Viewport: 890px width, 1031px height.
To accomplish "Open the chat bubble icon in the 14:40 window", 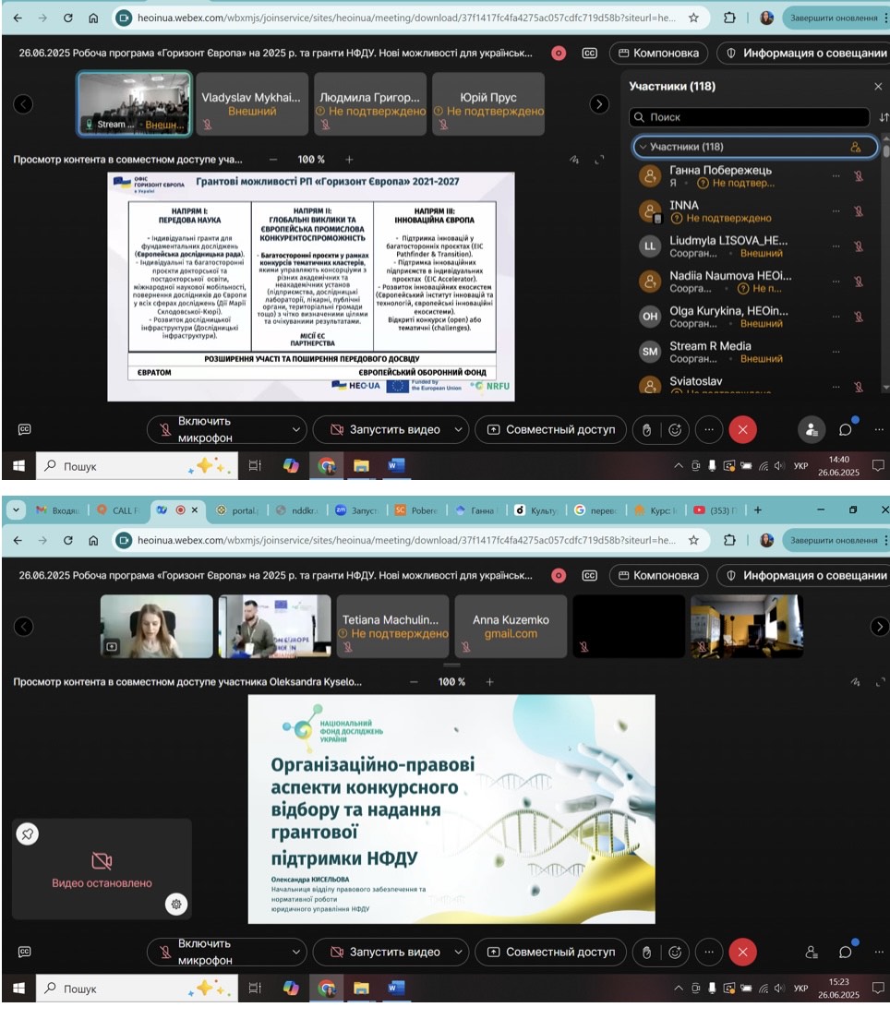I will coord(846,430).
